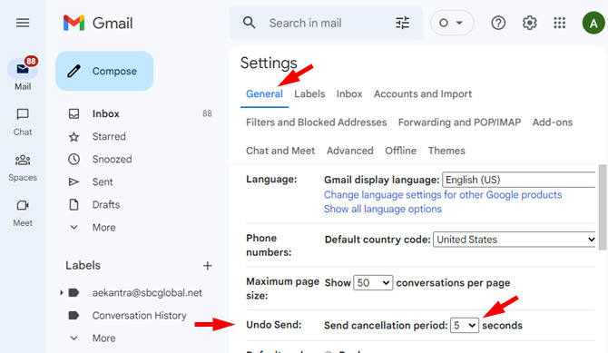Open the Themes settings tab

click(446, 151)
